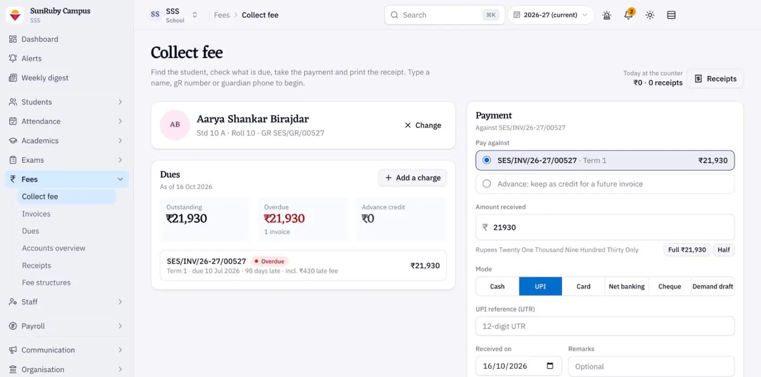The height and width of the screenshot is (377, 761).
Task: Click the Search field in top bar
Action: pyautogui.click(x=445, y=15)
